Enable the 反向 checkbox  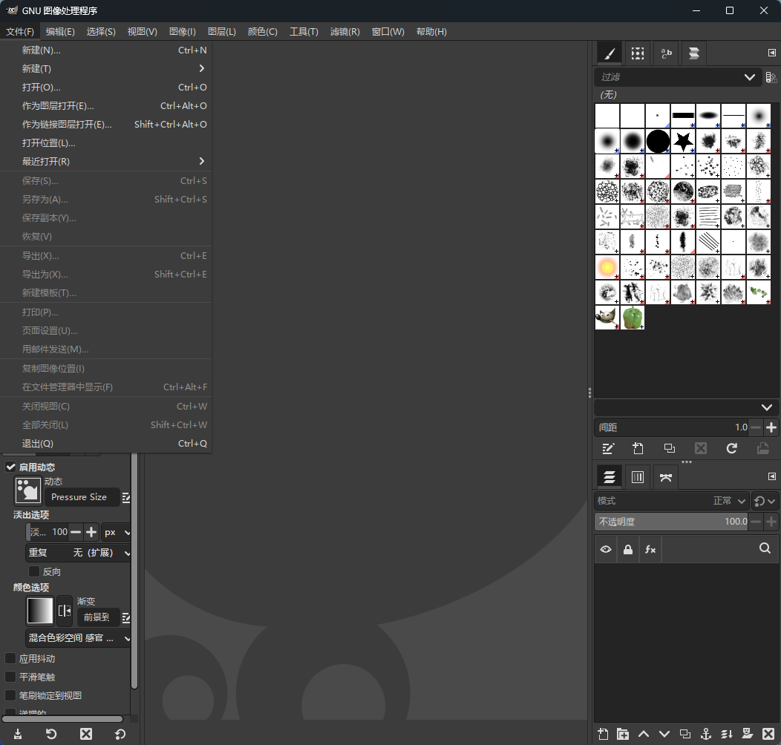point(34,571)
